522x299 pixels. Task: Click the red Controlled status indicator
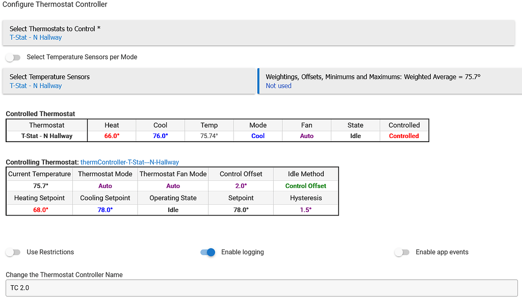[404, 135]
